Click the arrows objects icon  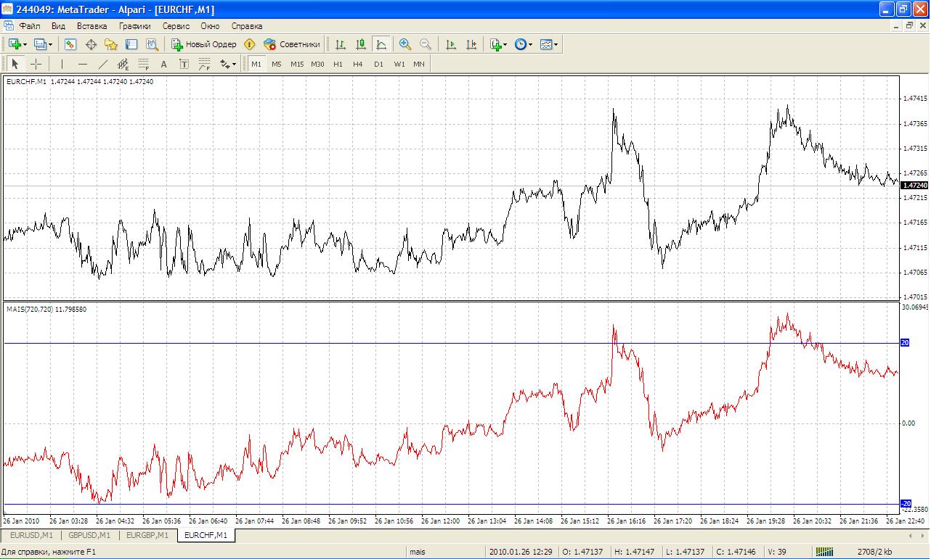coord(224,64)
